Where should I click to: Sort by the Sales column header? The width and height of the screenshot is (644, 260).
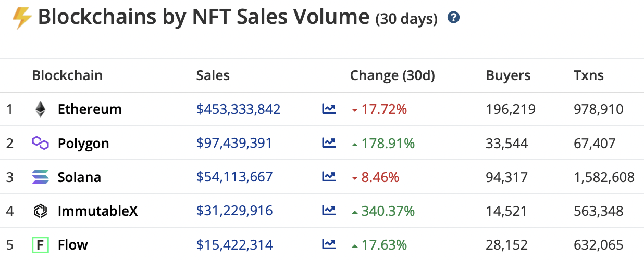pyautogui.click(x=213, y=75)
